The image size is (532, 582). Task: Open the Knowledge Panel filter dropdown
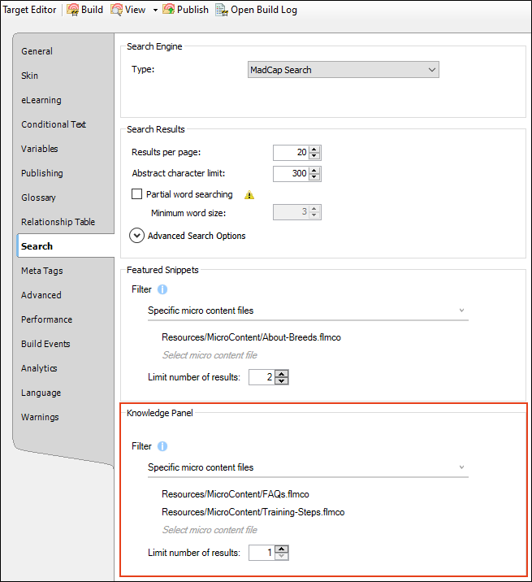(x=308, y=467)
